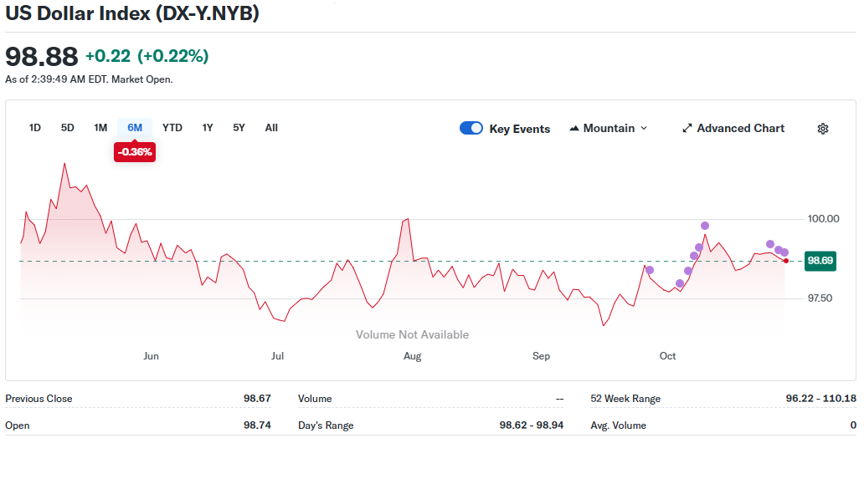This screenshot has height=479, width=864.
Task: View the 1Y time range
Action: [x=208, y=128]
